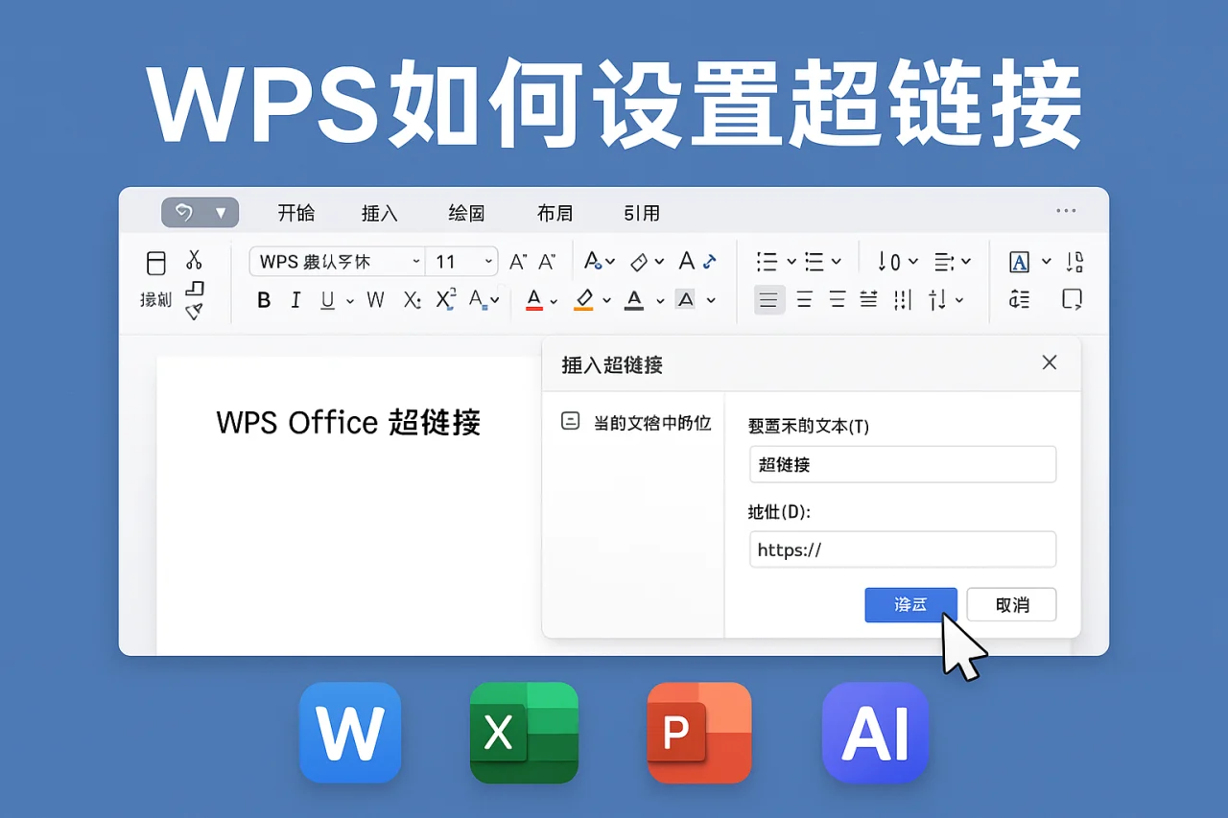Click the Cut (scissors) icon

click(x=195, y=261)
